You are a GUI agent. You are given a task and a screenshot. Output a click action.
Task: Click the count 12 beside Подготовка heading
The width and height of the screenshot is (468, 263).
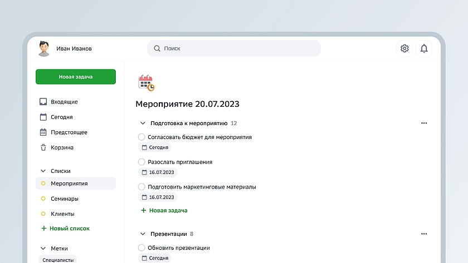point(233,123)
